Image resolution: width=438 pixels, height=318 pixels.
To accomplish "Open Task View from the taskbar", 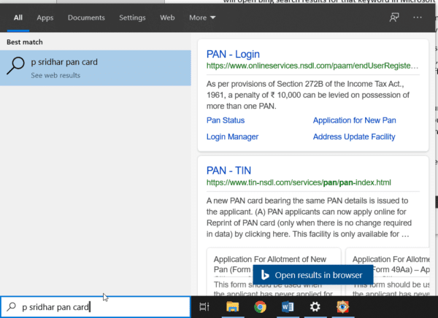I will 204,307.
